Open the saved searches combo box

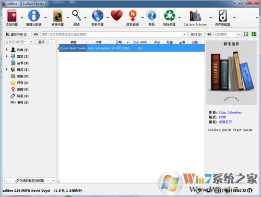227,34
